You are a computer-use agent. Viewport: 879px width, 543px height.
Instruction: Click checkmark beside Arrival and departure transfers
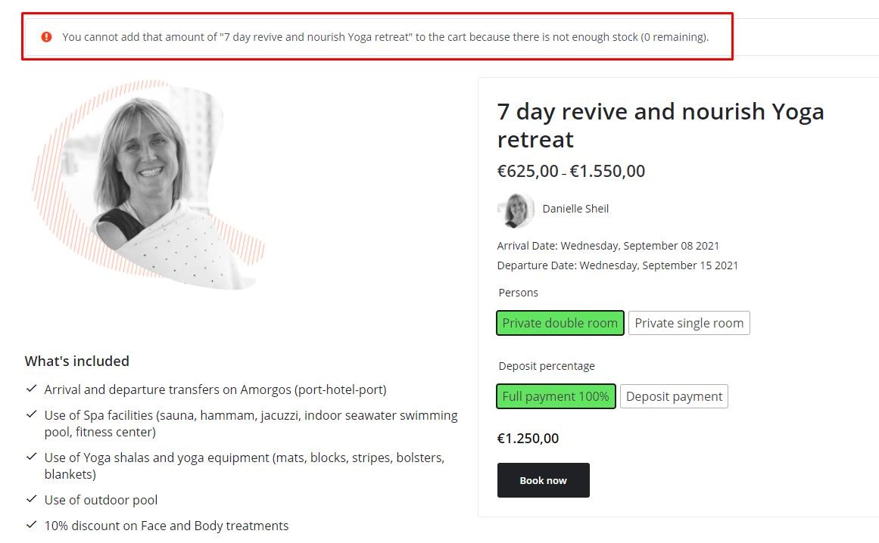pyautogui.click(x=32, y=389)
